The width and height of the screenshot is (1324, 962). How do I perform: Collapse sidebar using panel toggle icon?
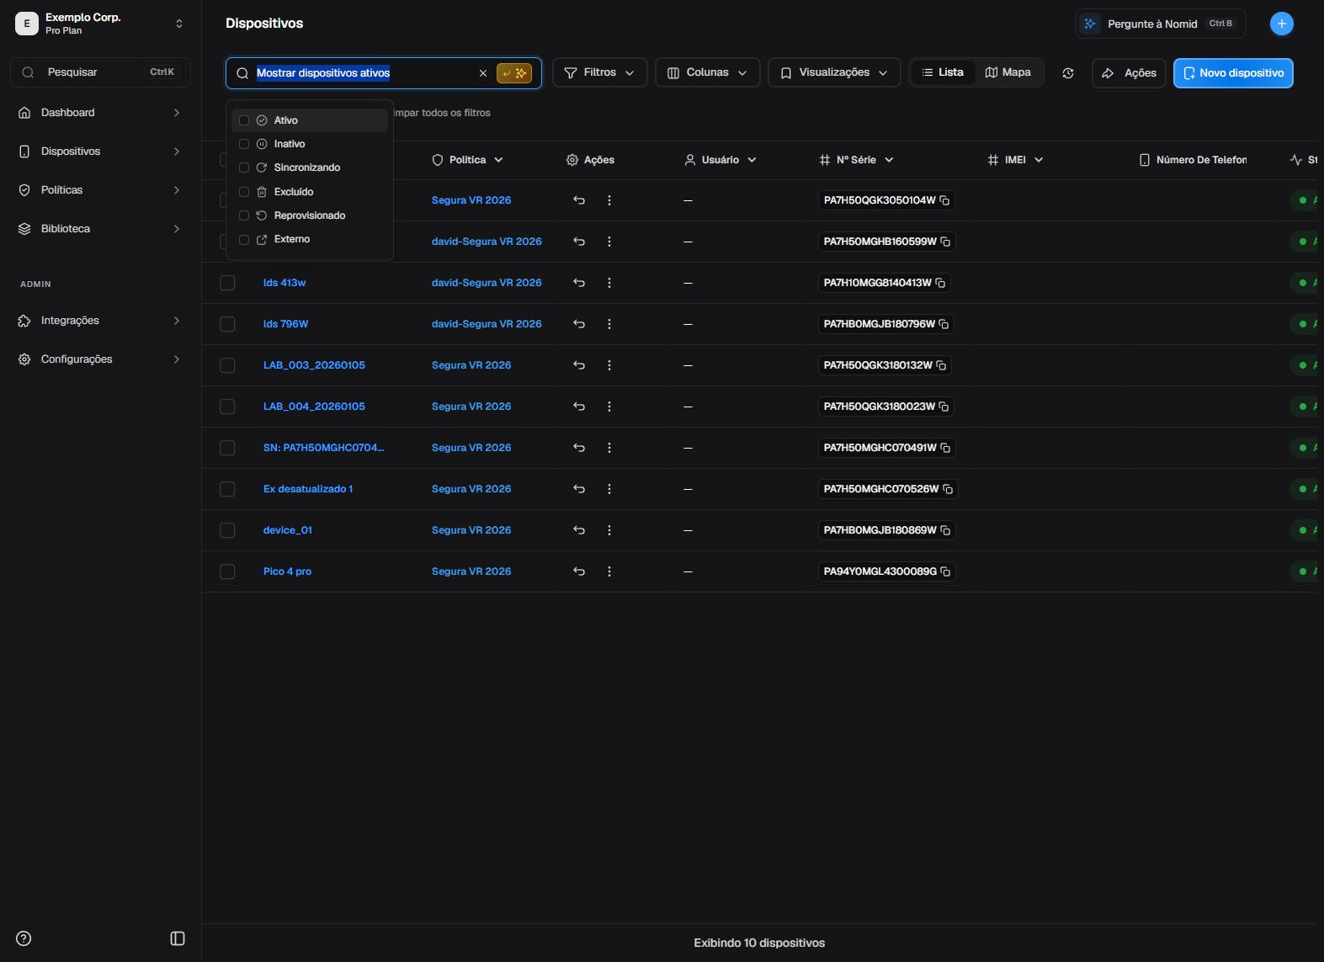click(x=178, y=938)
